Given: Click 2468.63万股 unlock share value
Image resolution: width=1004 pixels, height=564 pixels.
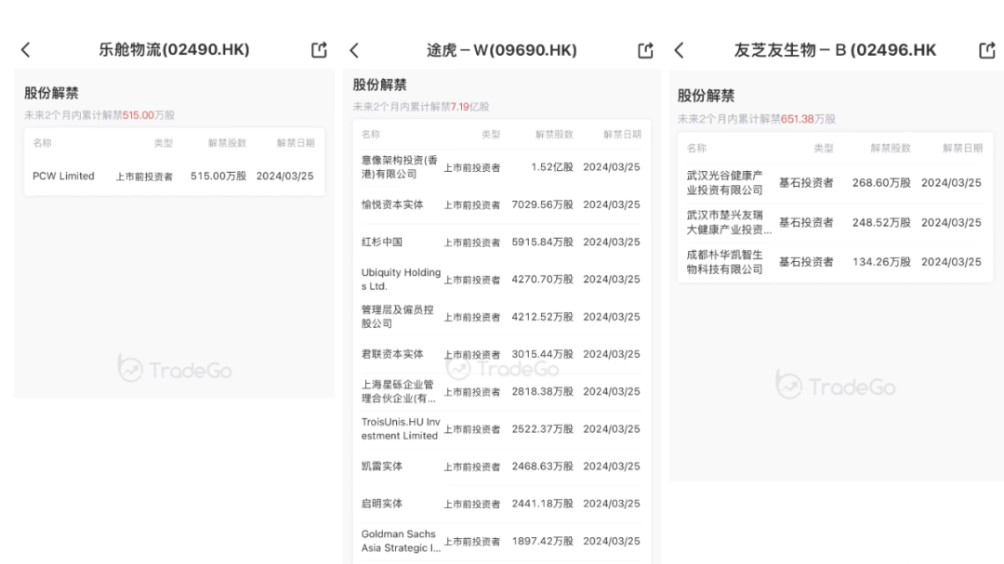Looking at the screenshot, I should [542, 466].
